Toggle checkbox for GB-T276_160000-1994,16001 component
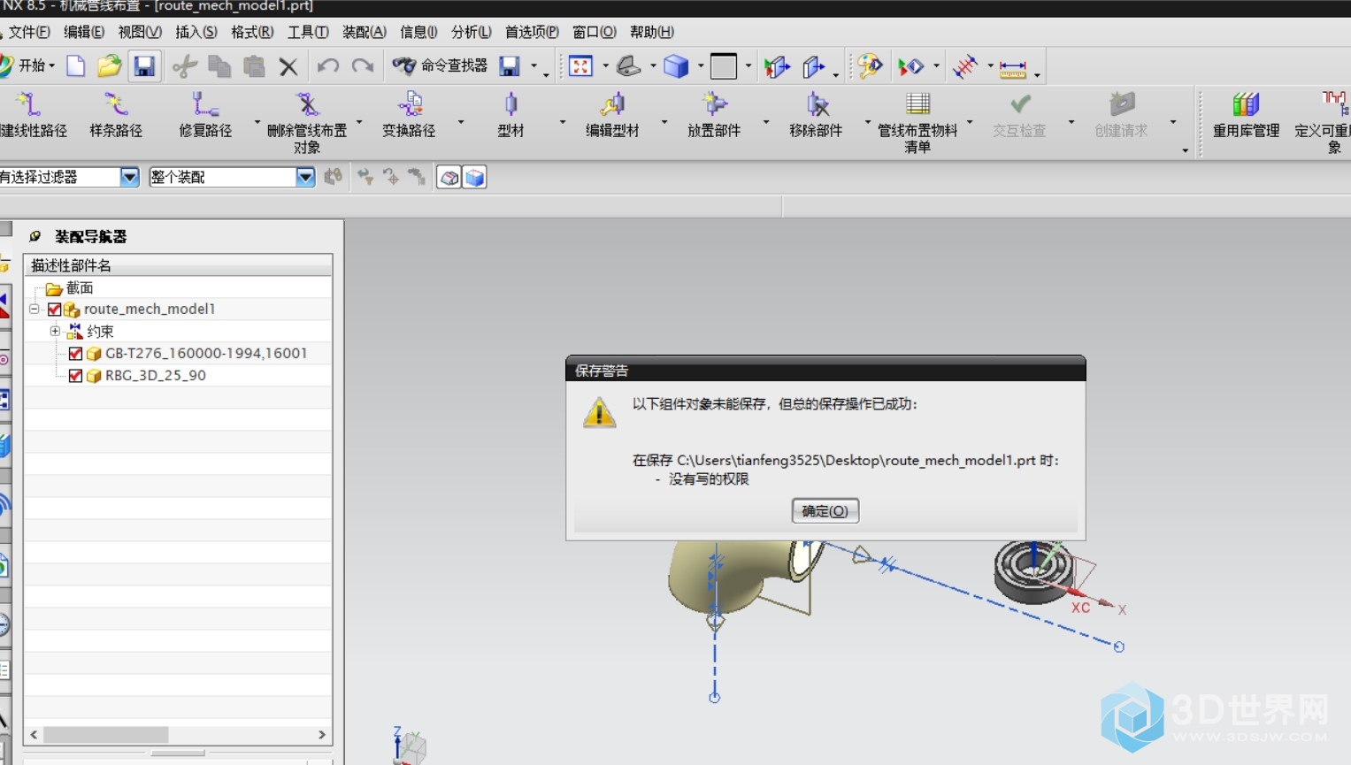This screenshot has width=1351, height=765. [x=75, y=354]
